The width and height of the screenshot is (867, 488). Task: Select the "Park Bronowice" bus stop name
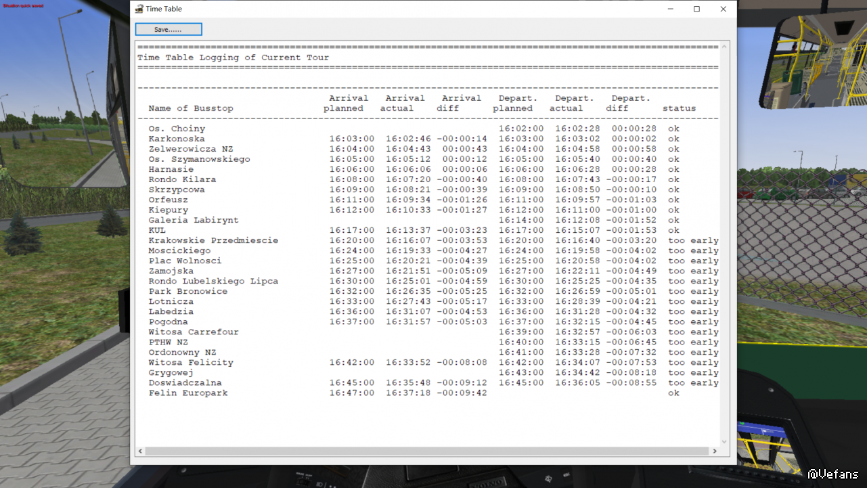tap(188, 291)
